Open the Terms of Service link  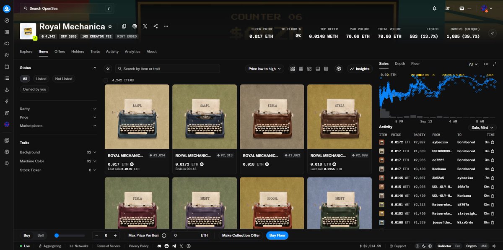coord(109,246)
